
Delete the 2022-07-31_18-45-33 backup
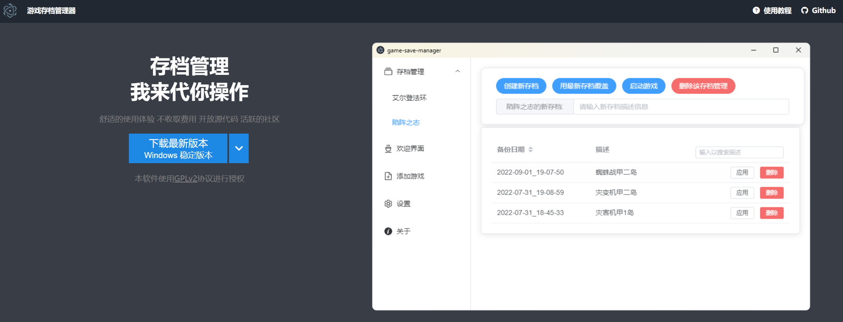coord(771,213)
